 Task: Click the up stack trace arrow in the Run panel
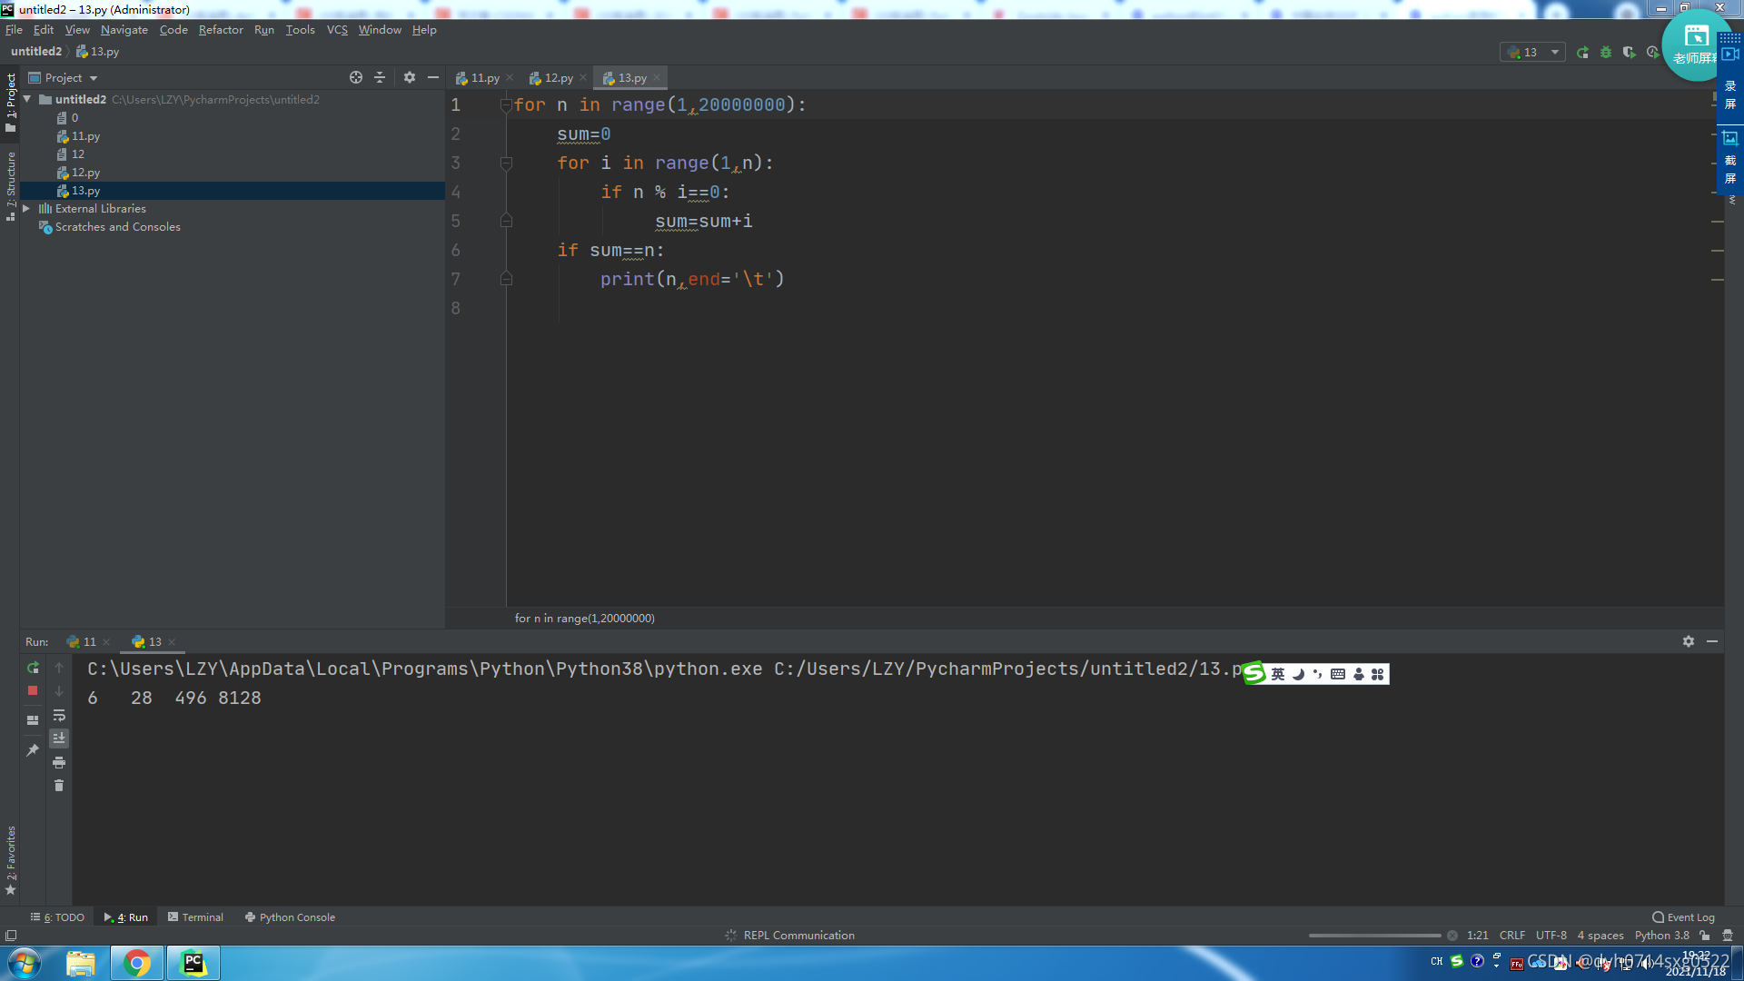coord(59,668)
